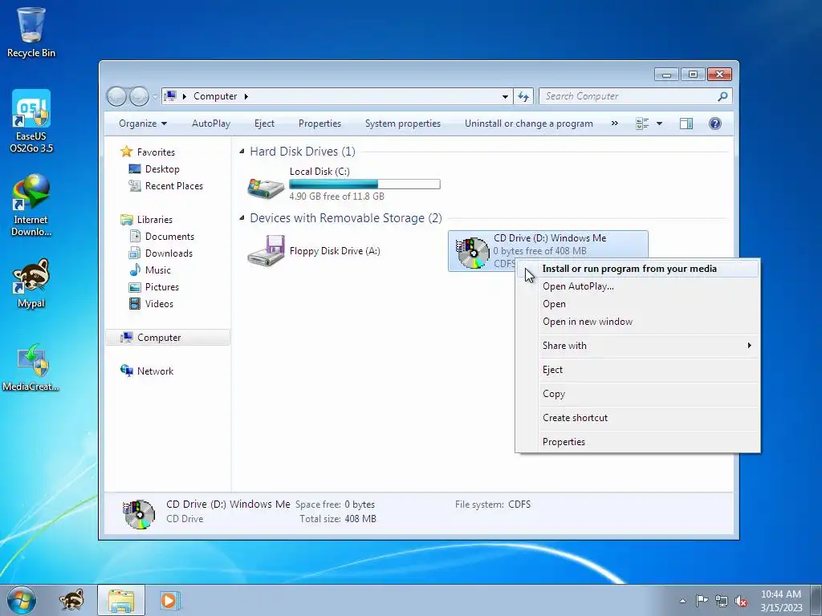
Task: Choose Open in new window
Action: click(637, 322)
